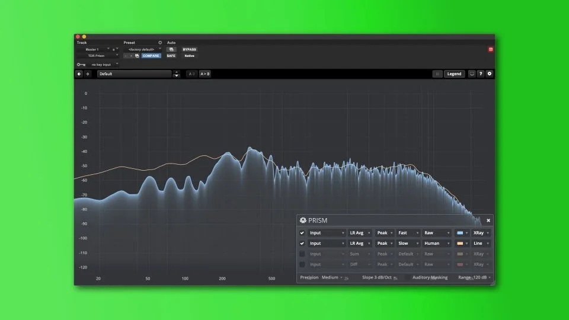Open the Sum dropdown in third row
This screenshot has width=569, height=320.
point(360,254)
